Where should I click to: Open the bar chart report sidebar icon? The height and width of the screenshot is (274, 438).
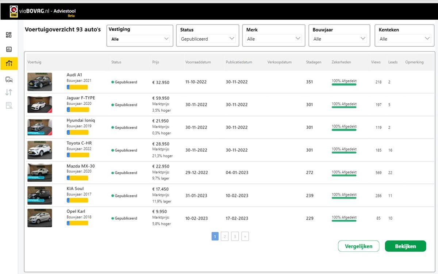(9, 49)
